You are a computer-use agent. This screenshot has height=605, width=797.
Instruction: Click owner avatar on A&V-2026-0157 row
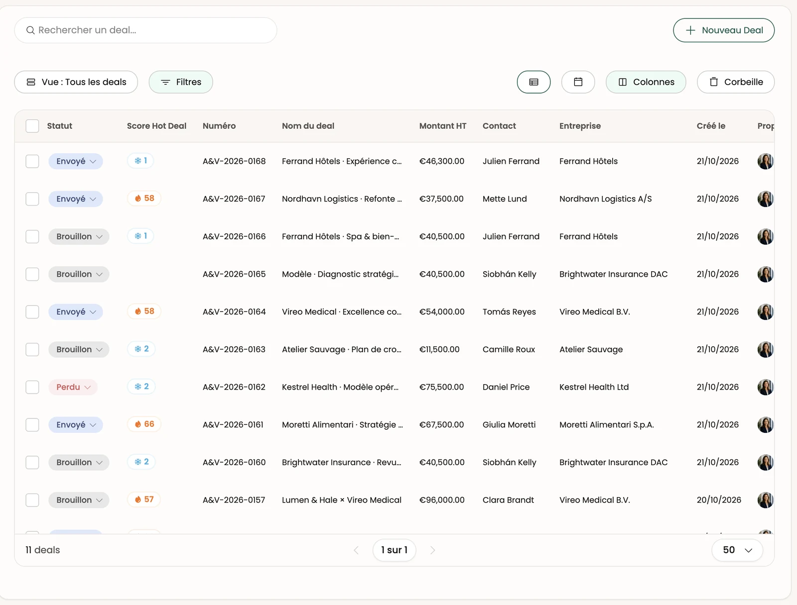point(765,500)
